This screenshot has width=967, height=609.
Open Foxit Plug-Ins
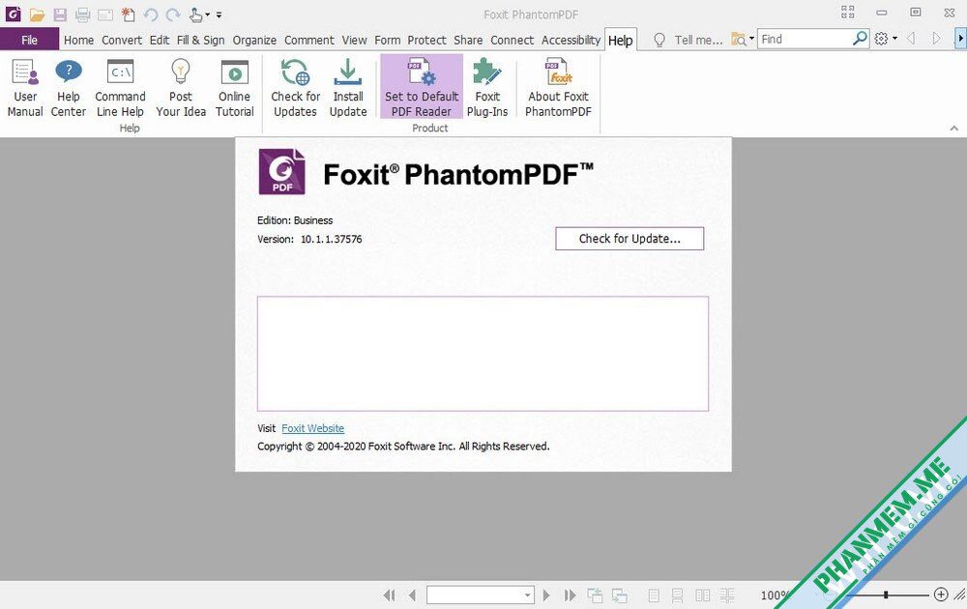coord(487,88)
